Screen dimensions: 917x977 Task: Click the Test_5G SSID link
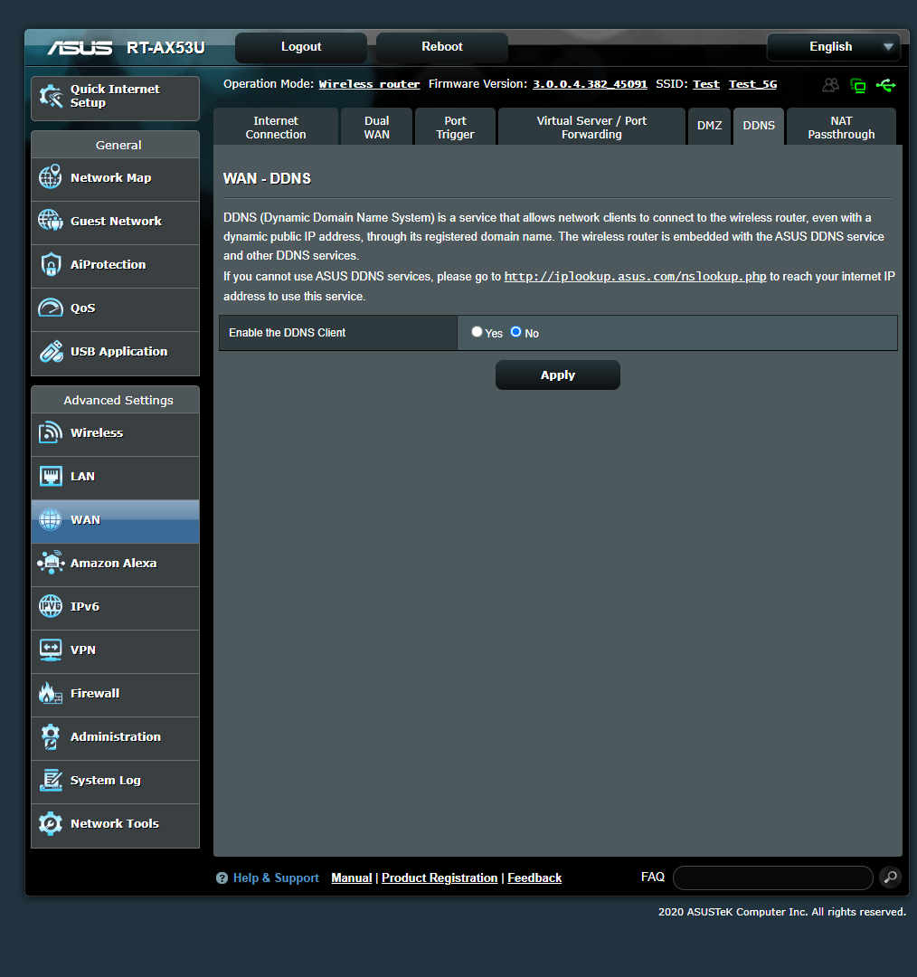752,84
